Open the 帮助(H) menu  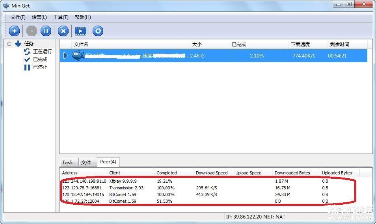click(83, 17)
